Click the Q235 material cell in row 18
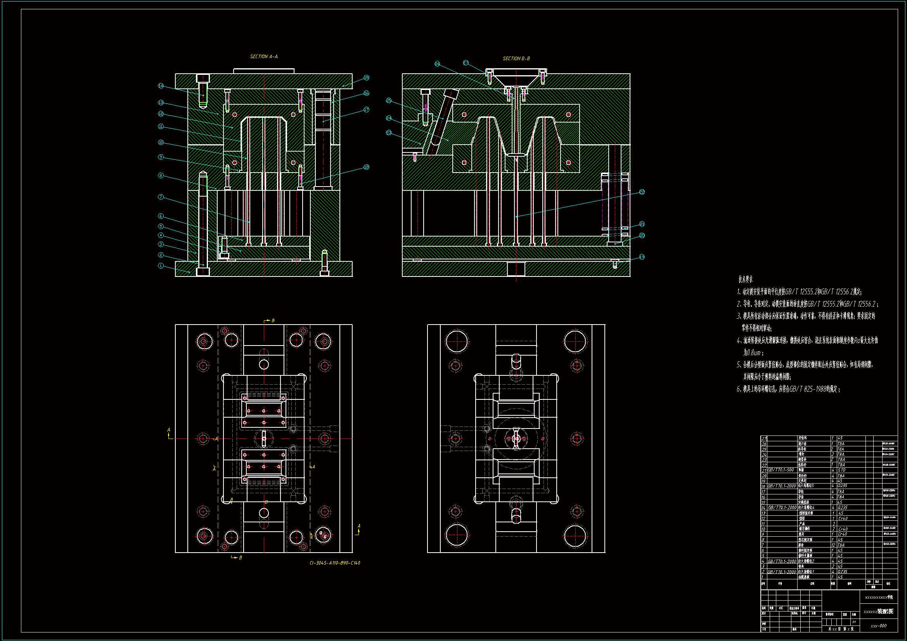907x641 pixels. [842, 486]
